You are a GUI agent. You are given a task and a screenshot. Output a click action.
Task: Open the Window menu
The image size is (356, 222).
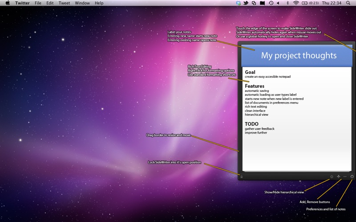[82, 3]
